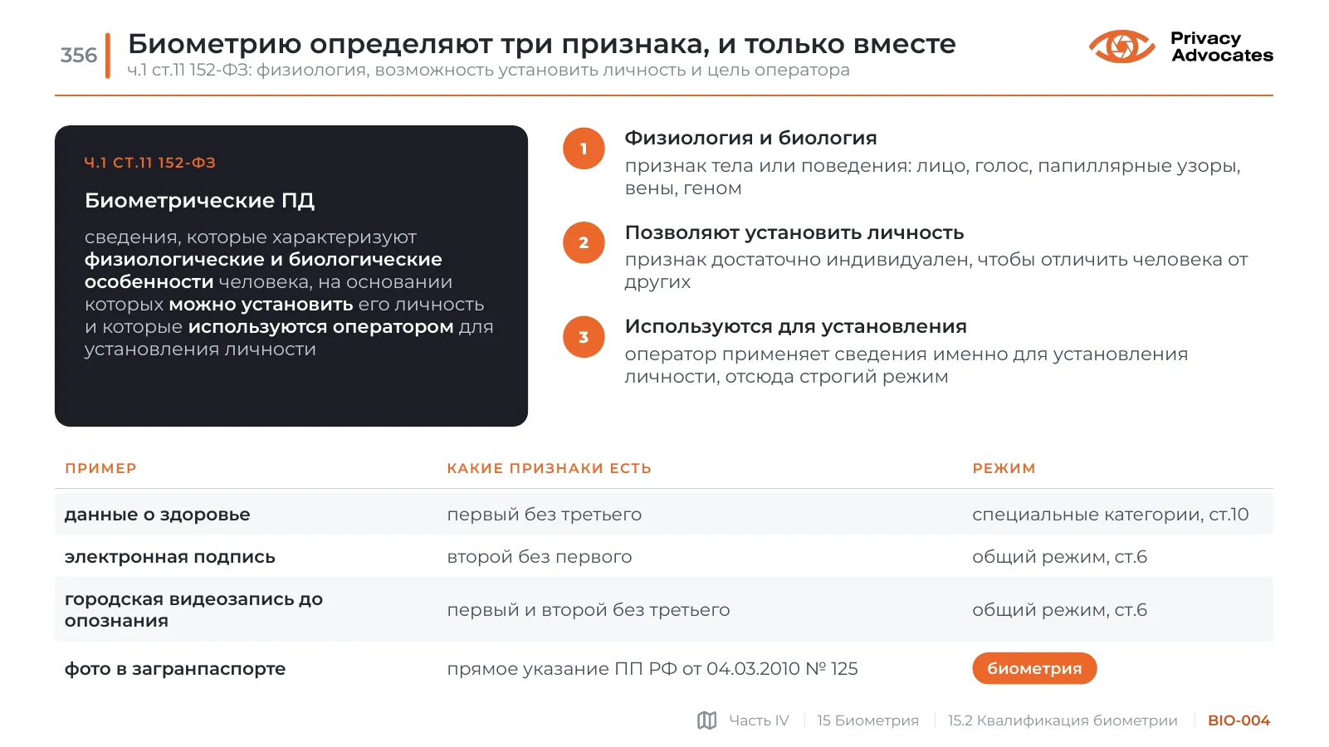Click the heading Биометрические ПД
1329x747 pixels.
199,200
